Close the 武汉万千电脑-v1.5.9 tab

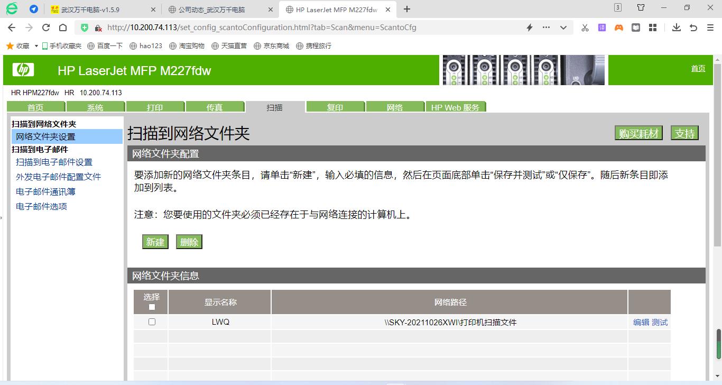153,10
